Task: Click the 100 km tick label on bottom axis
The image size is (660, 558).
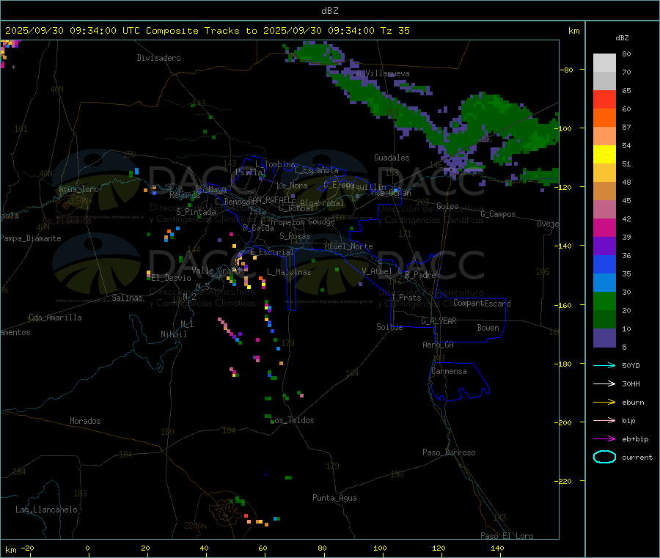Action: 380,548
